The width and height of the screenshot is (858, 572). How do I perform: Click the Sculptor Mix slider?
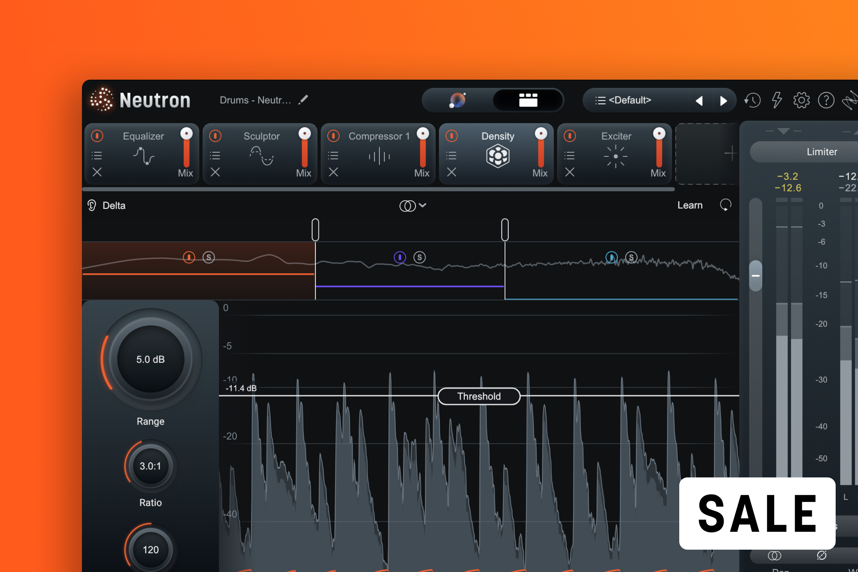pyautogui.click(x=305, y=148)
